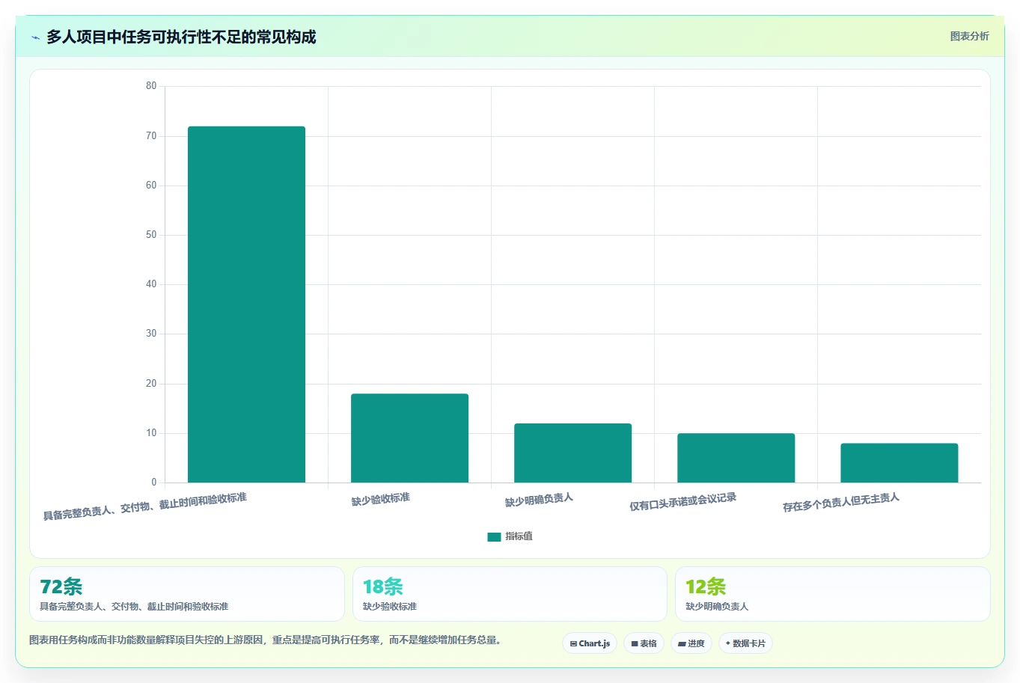Click the y-axis value 80
The width and height of the screenshot is (1020, 683).
(151, 86)
